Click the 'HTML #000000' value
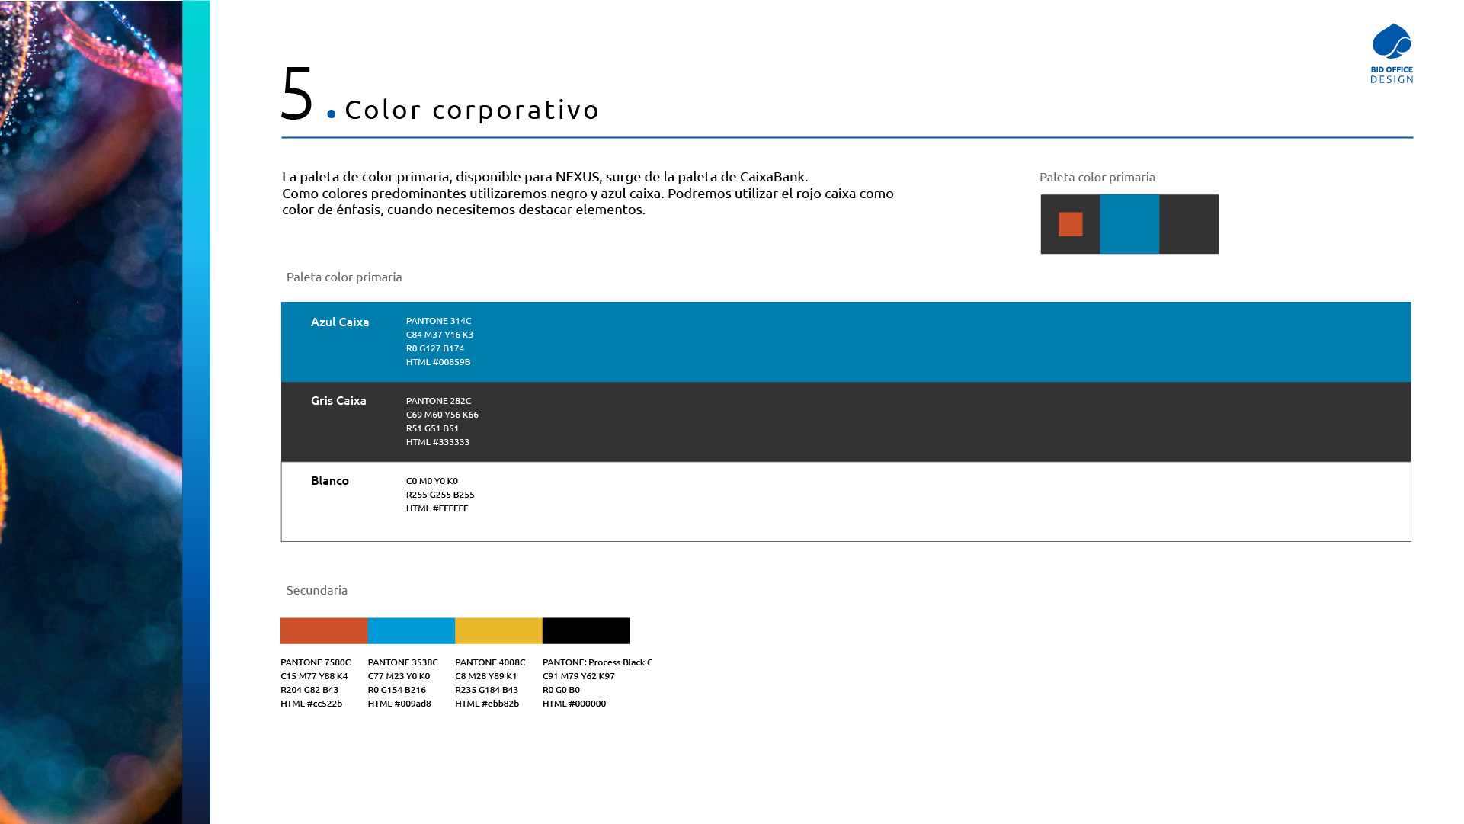Viewport: 1464px width, 824px height. pyautogui.click(x=575, y=704)
